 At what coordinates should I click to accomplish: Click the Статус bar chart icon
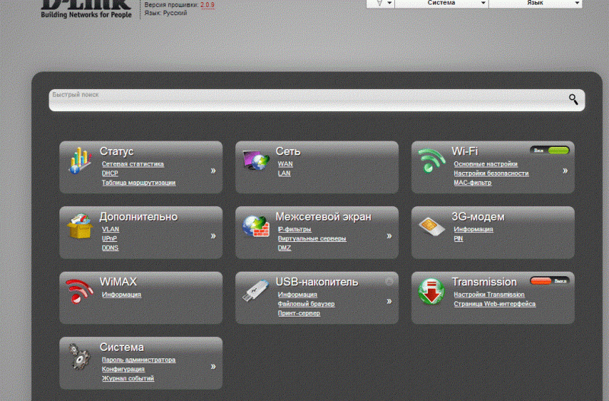coord(80,161)
